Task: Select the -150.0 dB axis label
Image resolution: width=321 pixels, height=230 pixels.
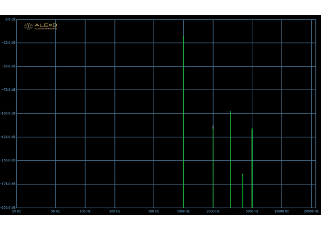Action: [8, 160]
